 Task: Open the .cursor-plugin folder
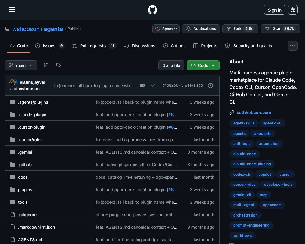pyautogui.click(x=32, y=127)
